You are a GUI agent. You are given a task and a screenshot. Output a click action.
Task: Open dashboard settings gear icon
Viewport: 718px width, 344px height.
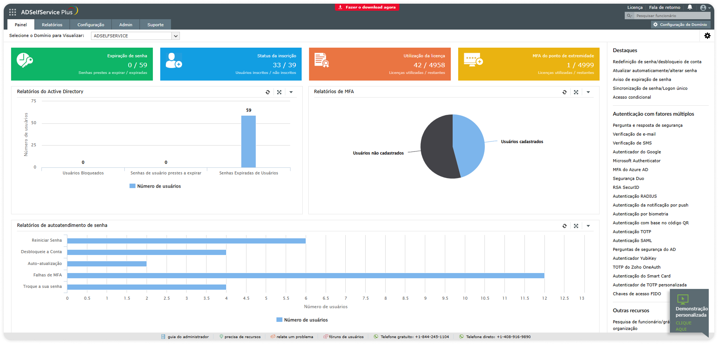tap(707, 36)
